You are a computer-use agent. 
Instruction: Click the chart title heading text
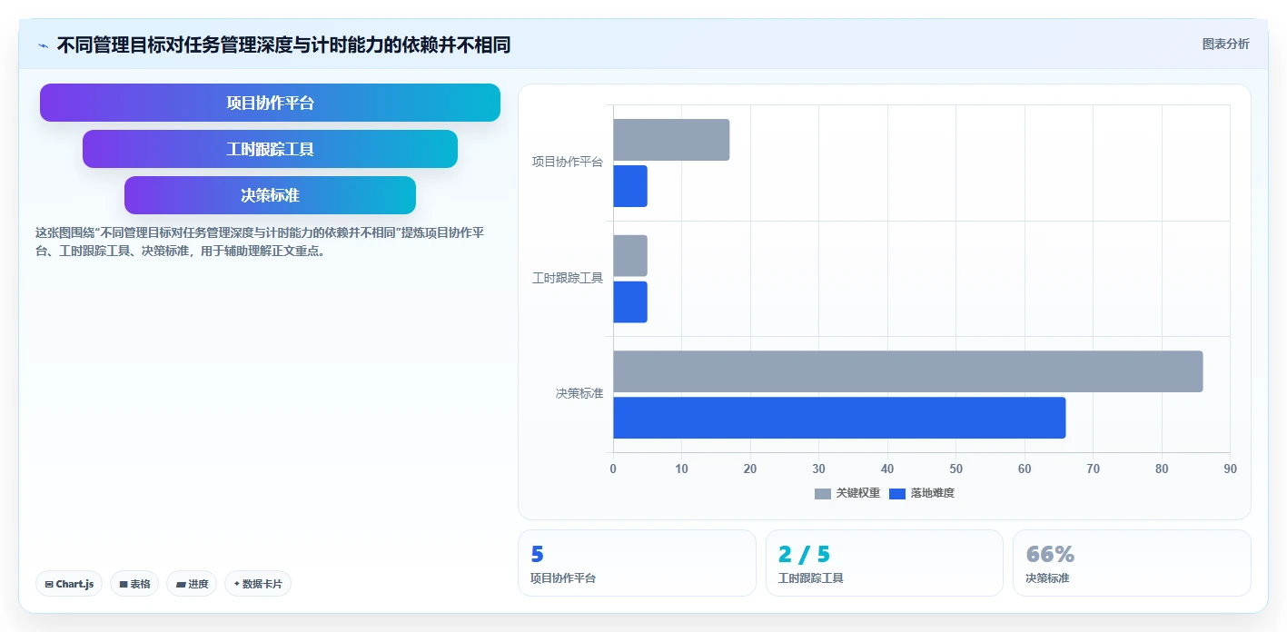(x=283, y=45)
